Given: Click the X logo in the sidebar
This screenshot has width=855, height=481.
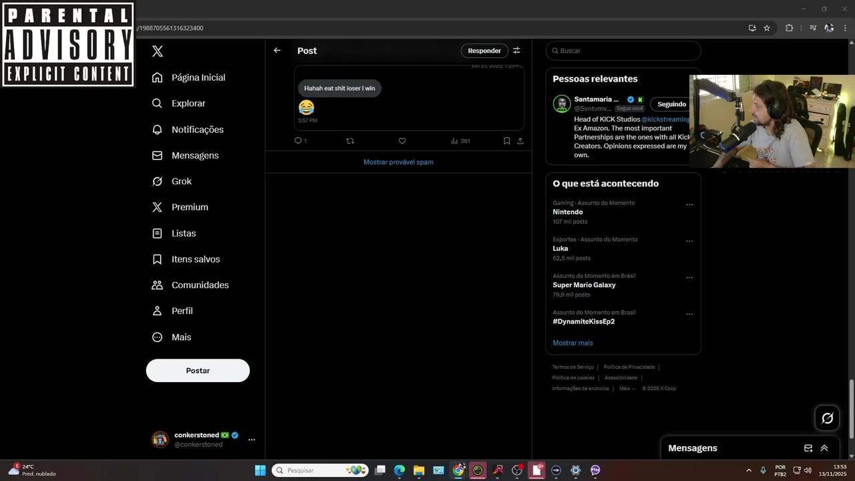Looking at the screenshot, I should tap(158, 51).
